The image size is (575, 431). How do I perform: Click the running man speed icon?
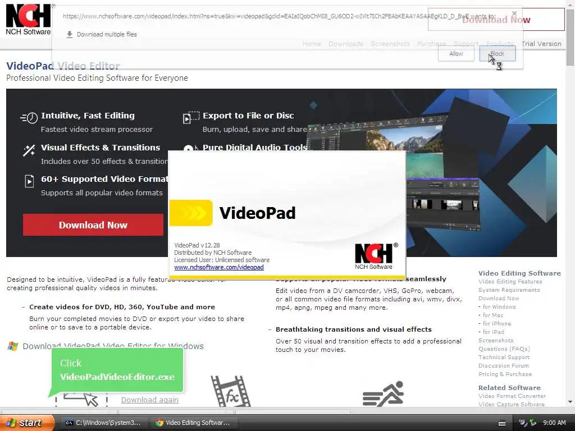pyautogui.click(x=383, y=393)
